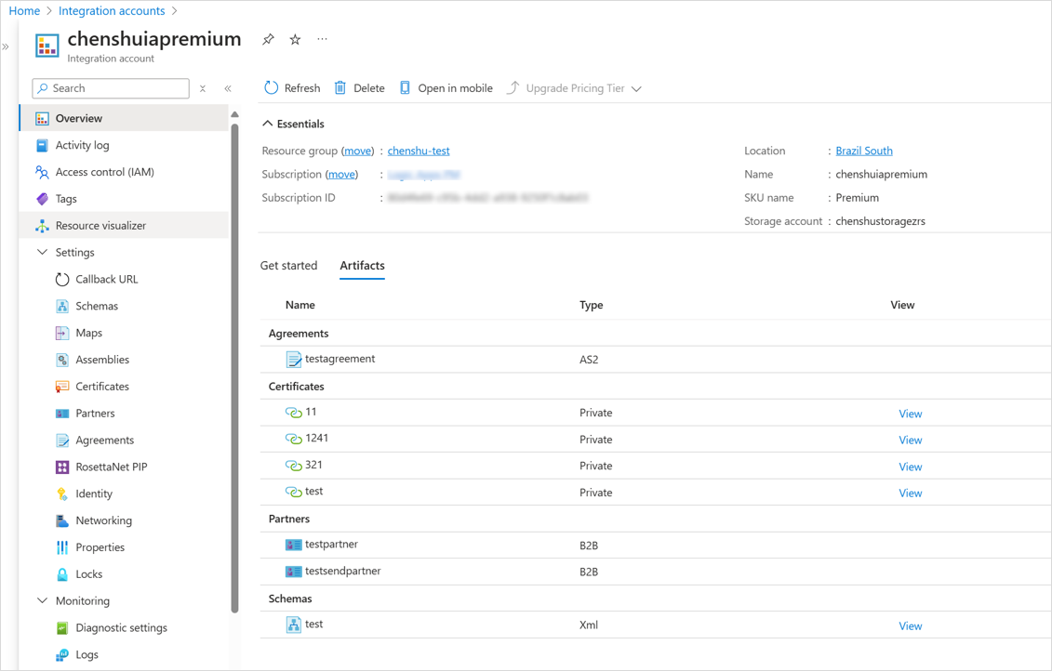Viewport: 1052px width, 671px height.
Task: Toggle the favorite star for this resource
Action: pos(294,39)
